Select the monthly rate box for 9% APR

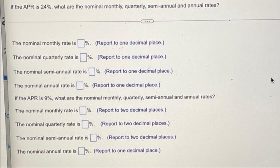(x=83, y=110)
